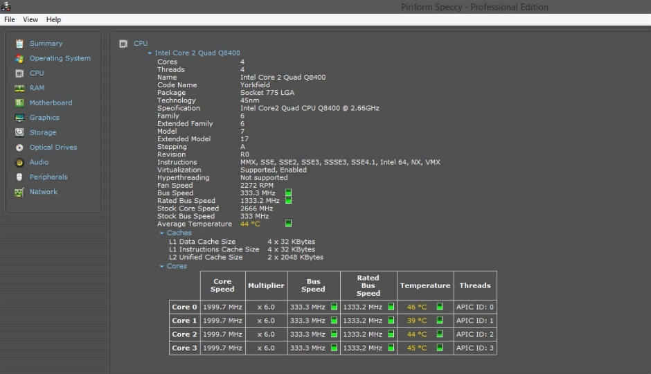Click the 'Hyperthreading' label
The image size is (651, 374).
(x=183, y=178)
